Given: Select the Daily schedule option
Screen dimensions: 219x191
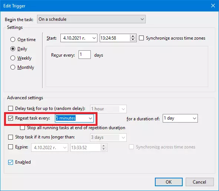Looking at the screenshot, I should coord(13,49).
